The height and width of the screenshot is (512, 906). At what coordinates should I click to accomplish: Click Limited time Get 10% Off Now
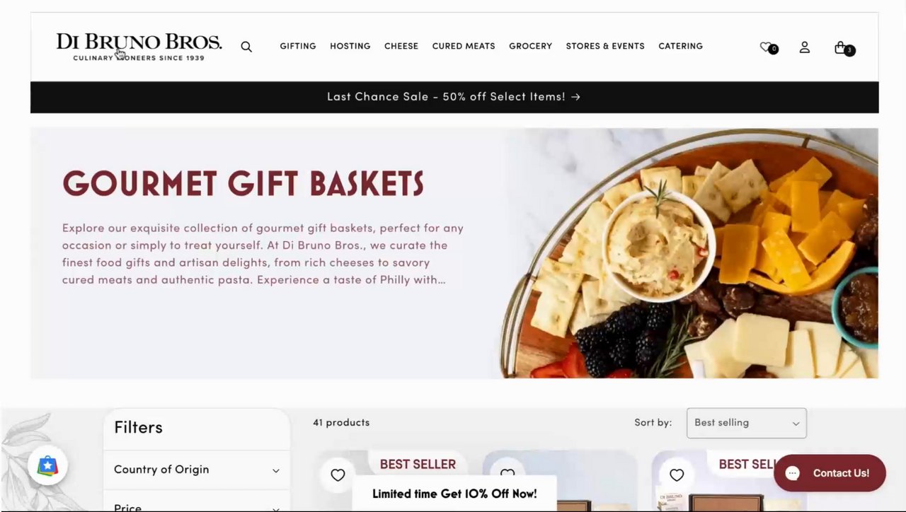click(454, 494)
